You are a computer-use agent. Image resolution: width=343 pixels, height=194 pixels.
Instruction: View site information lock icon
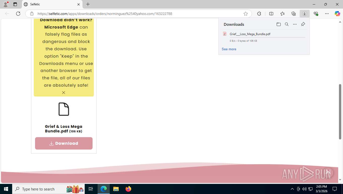pos(32,14)
